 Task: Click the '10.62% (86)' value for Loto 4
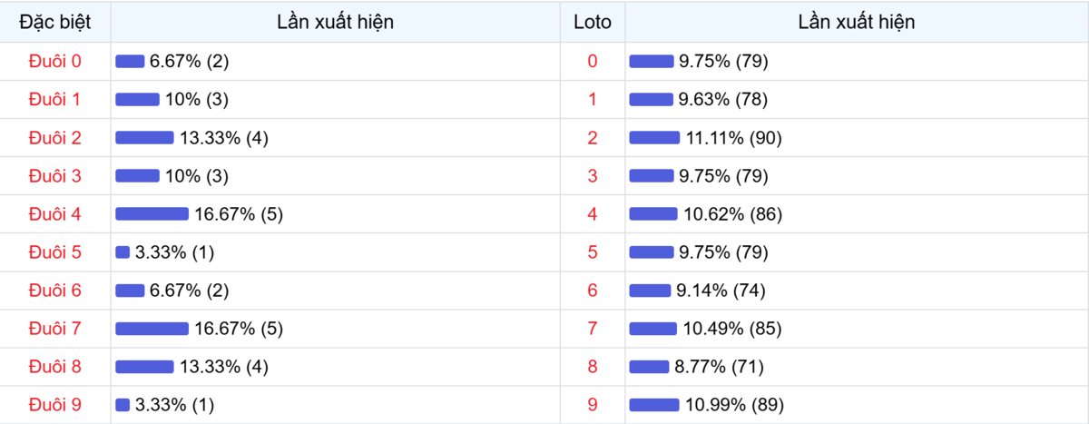point(731,214)
